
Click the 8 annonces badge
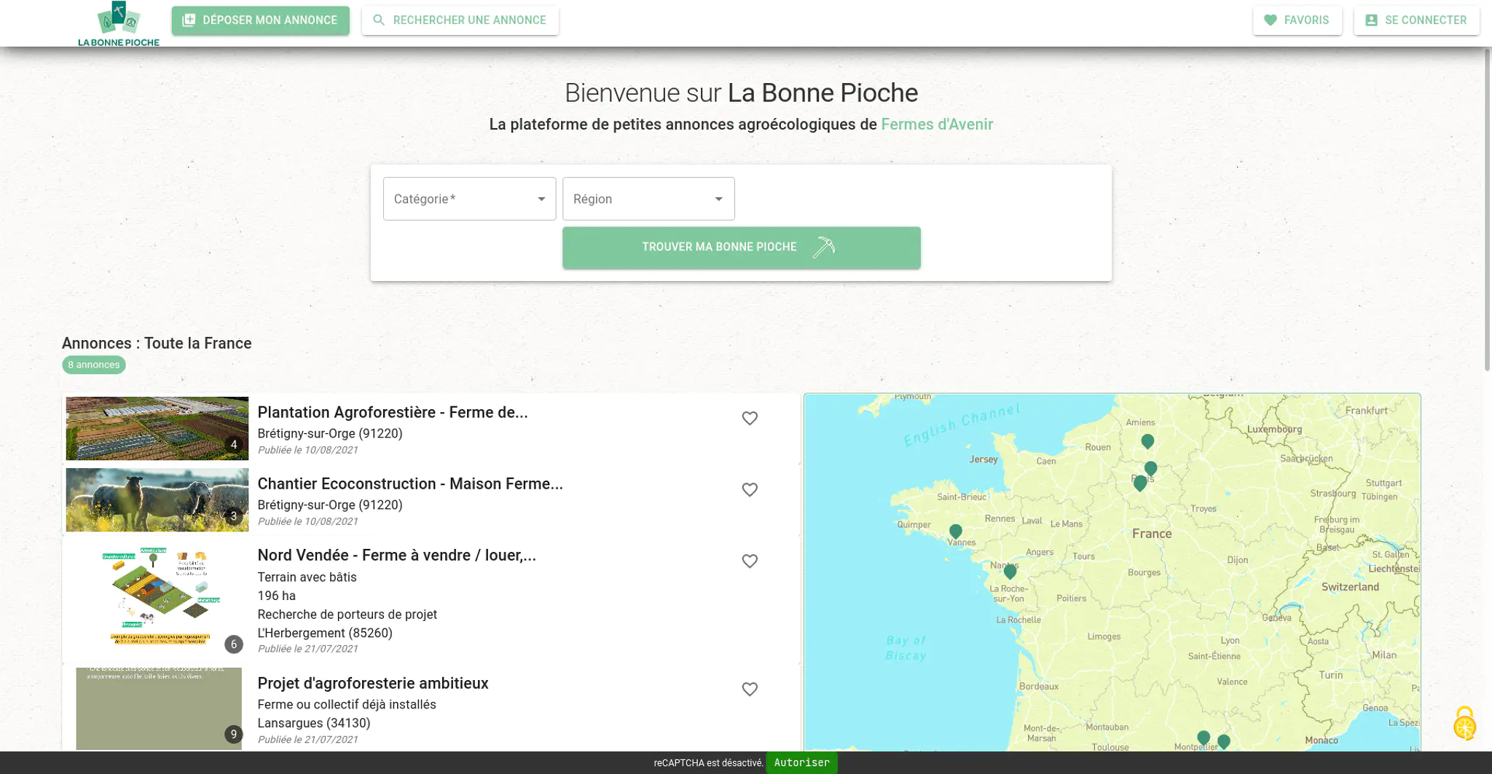94,365
